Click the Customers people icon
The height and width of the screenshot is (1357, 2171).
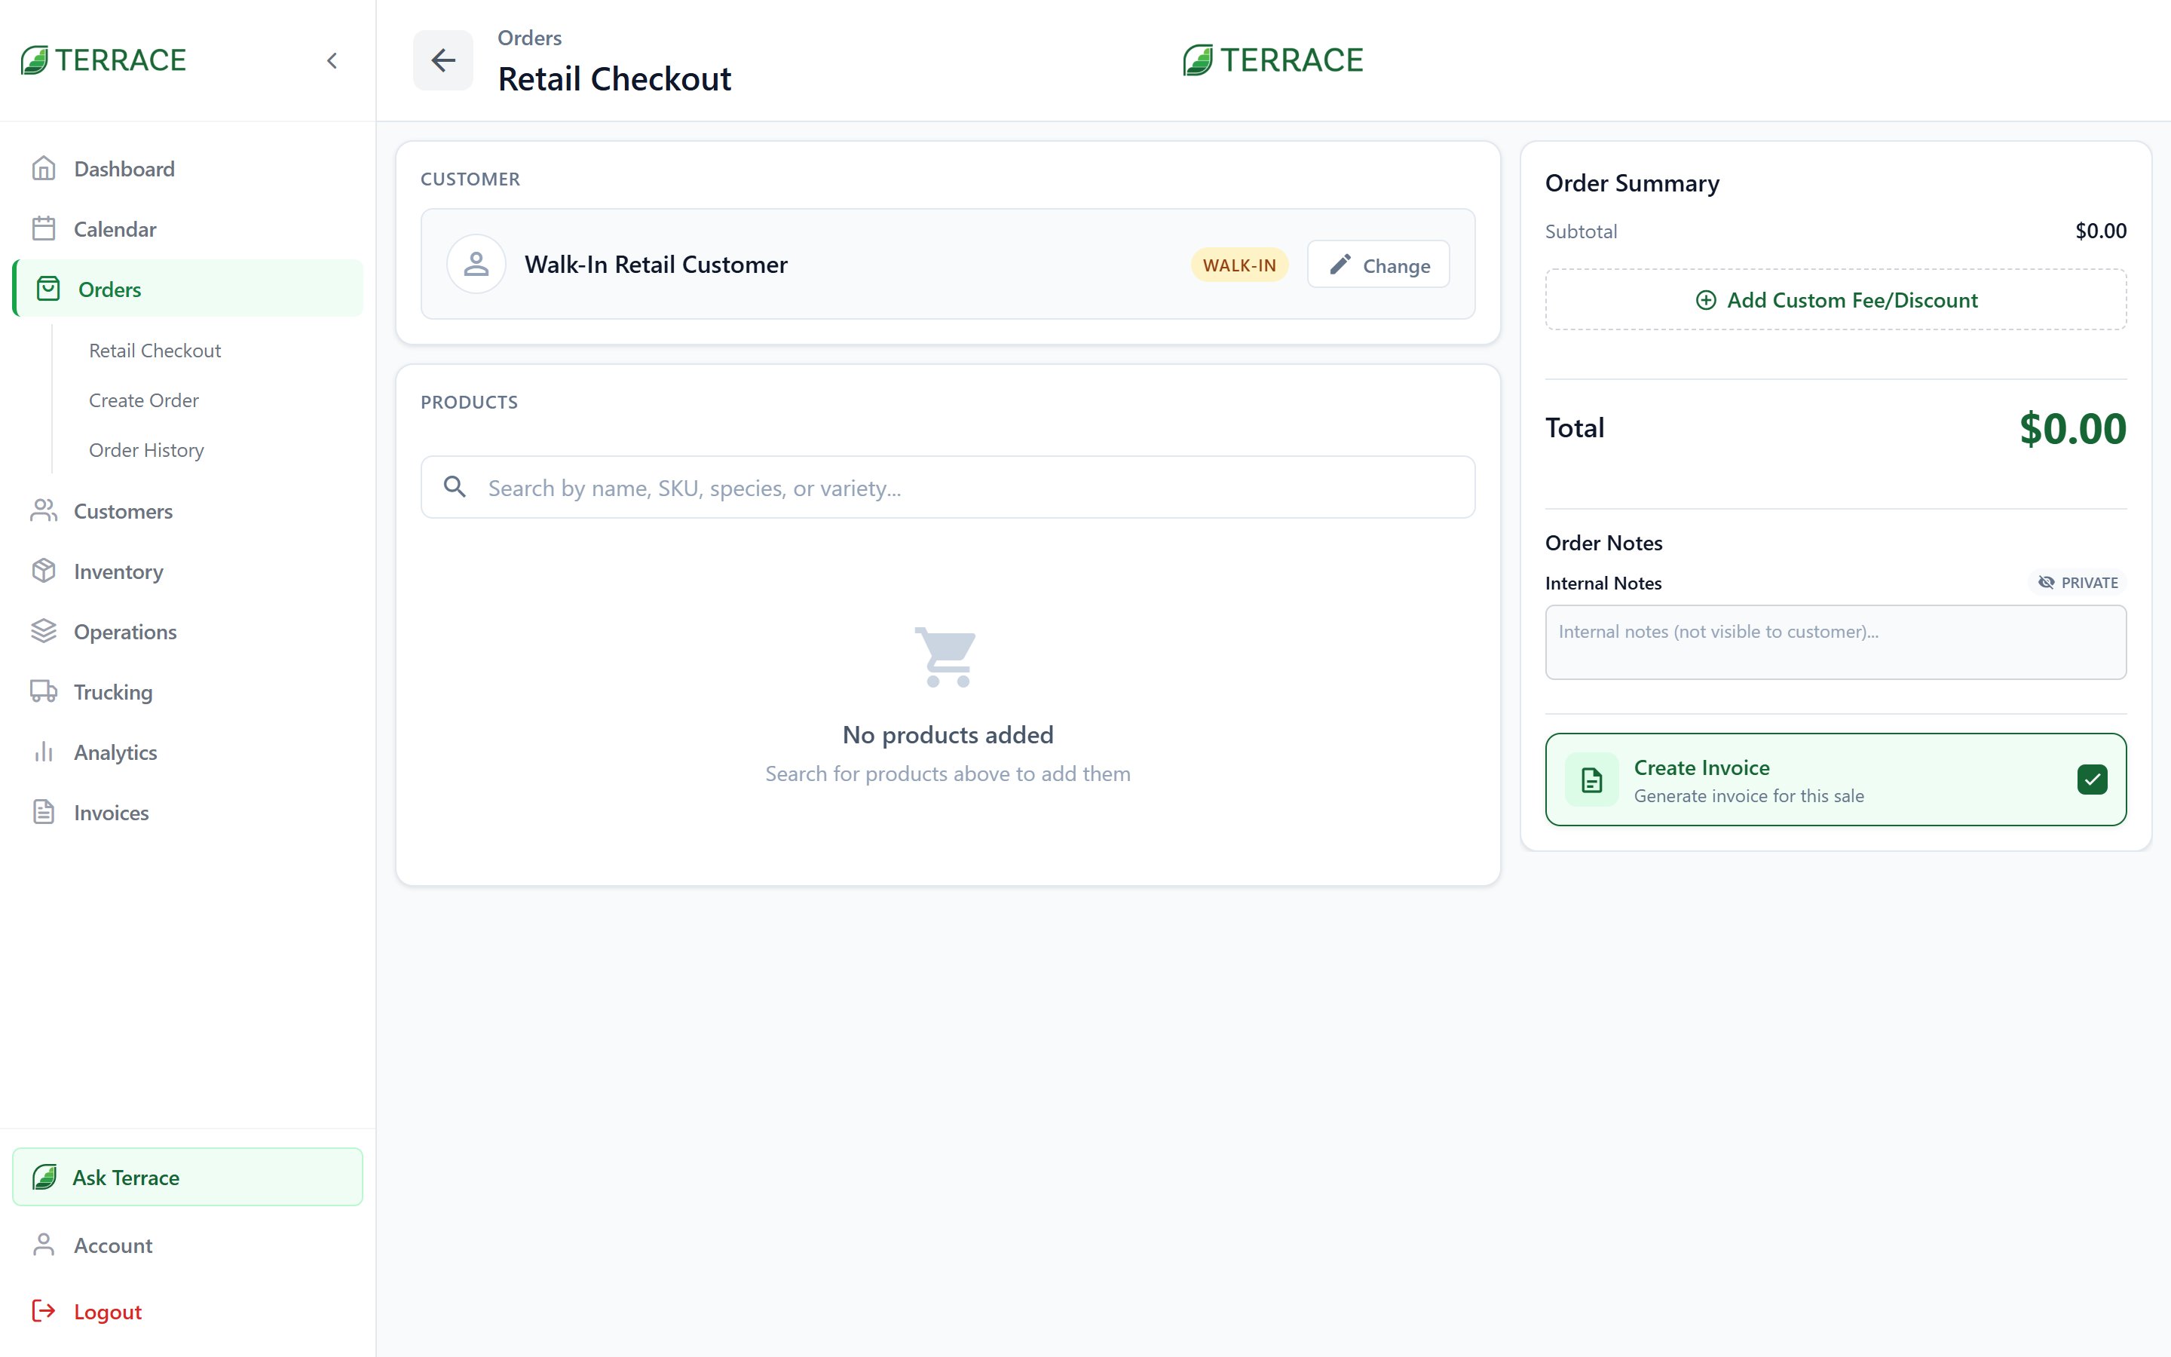(44, 510)
